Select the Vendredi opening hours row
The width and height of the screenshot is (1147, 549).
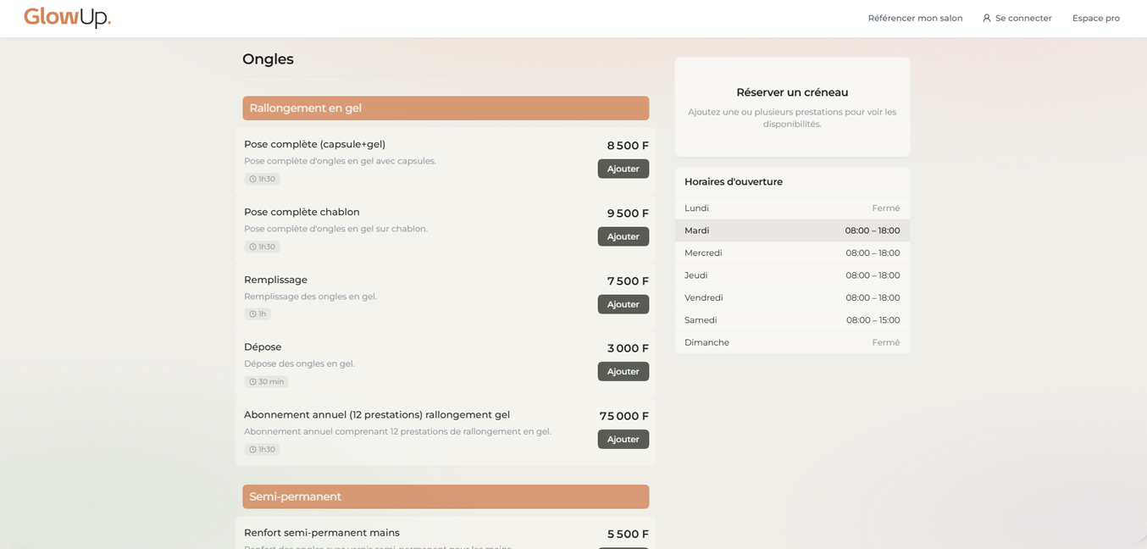[x=792, y=298]
